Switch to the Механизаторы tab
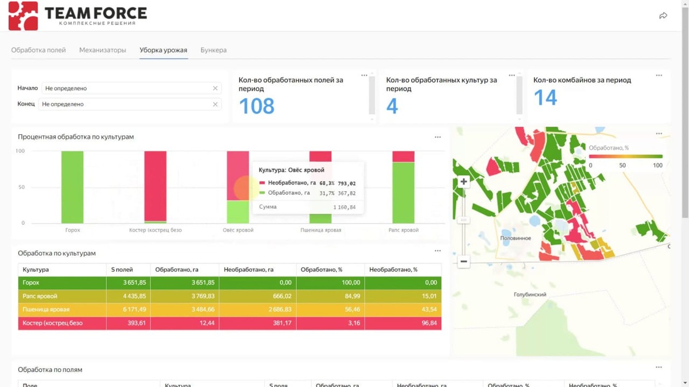 tap(103, 50)
